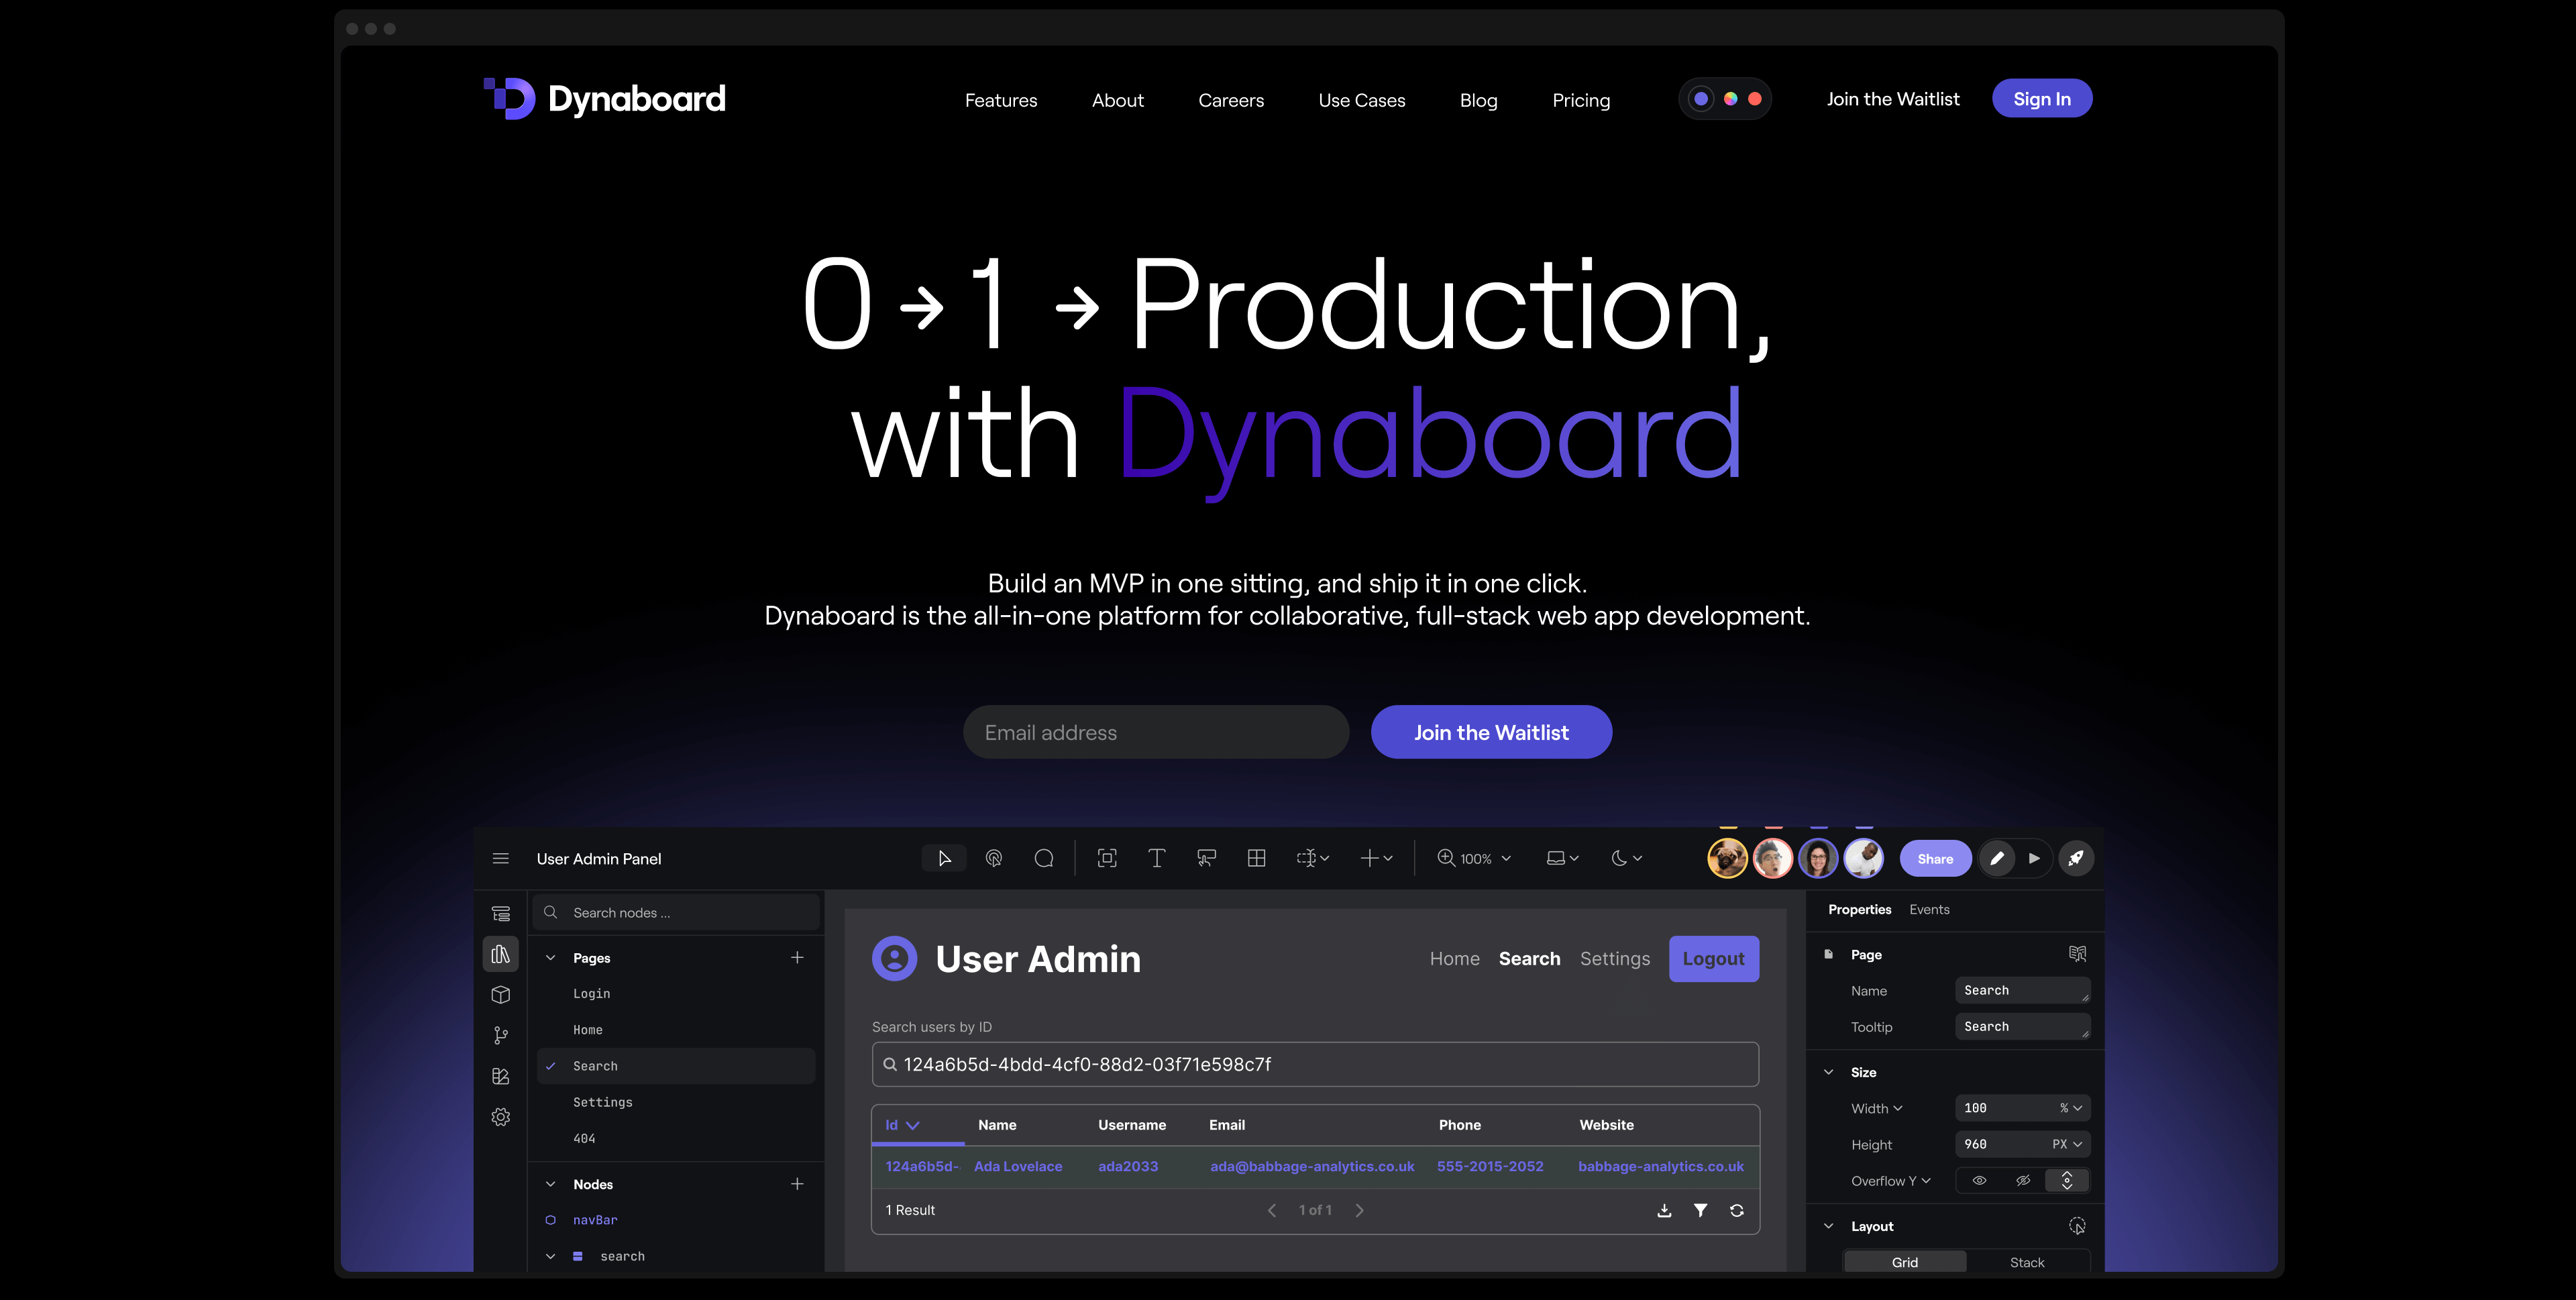Add a new node with Nodes plus icon
Viewport: 2576px width, 1300px height.
pyautogui.click(x=797, y=1184)
